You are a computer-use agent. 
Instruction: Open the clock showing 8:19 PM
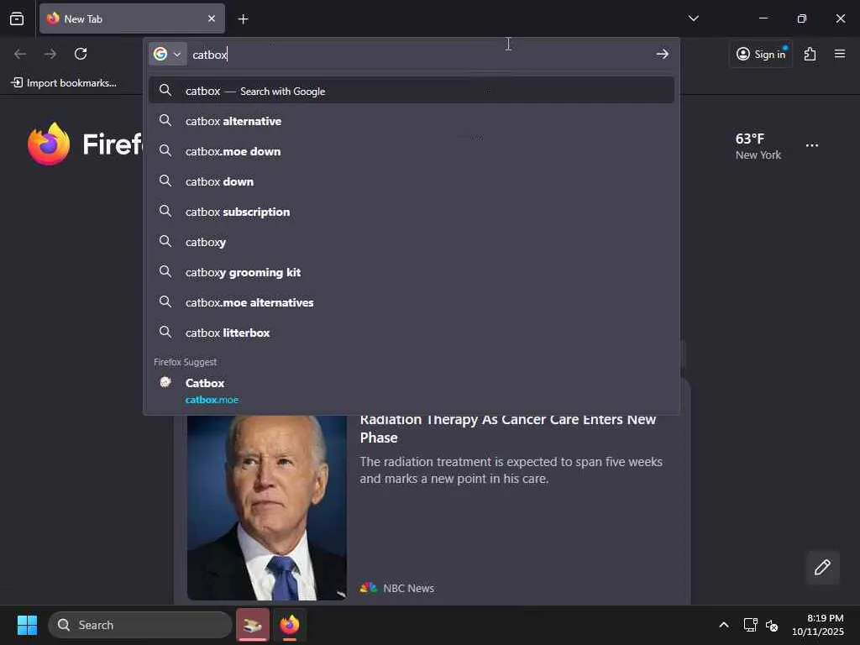[818, 625]
